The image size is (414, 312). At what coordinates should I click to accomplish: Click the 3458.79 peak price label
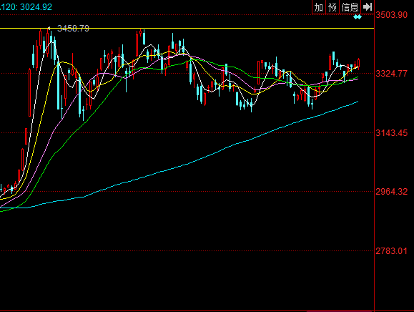coord(73,29)
